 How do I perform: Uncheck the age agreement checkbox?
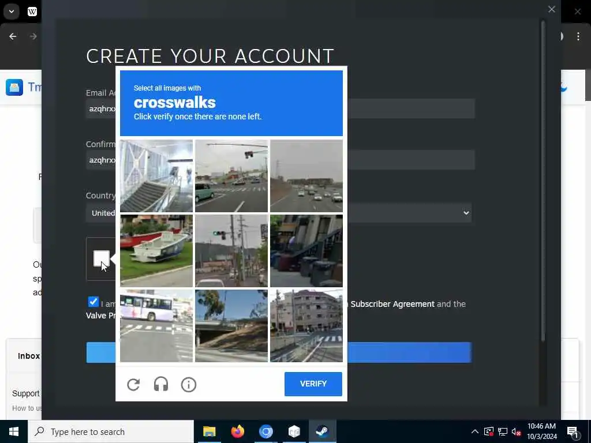pos(93,302)
